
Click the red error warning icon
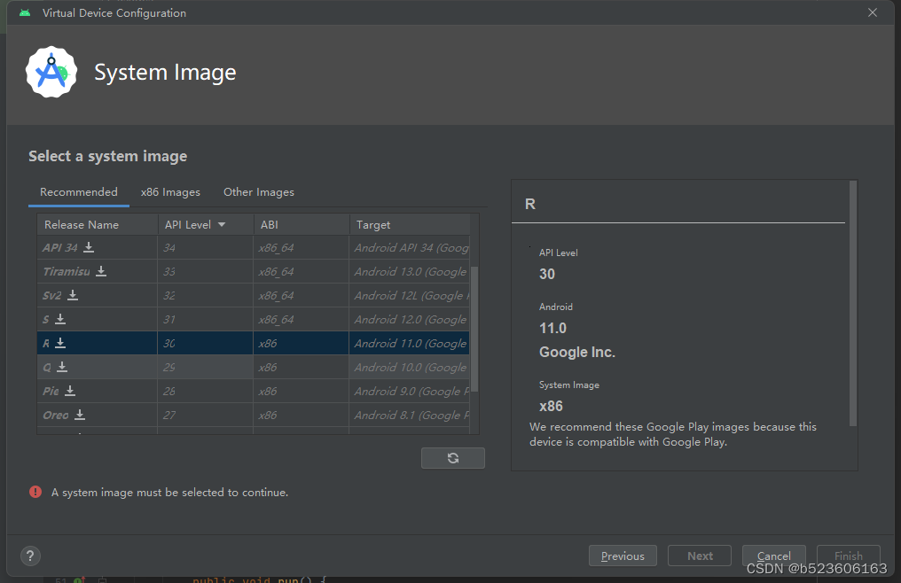coord(35,493)
